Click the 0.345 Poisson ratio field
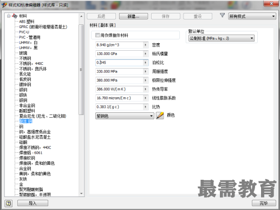The image size is (280, 210). (x=119, y=63)
